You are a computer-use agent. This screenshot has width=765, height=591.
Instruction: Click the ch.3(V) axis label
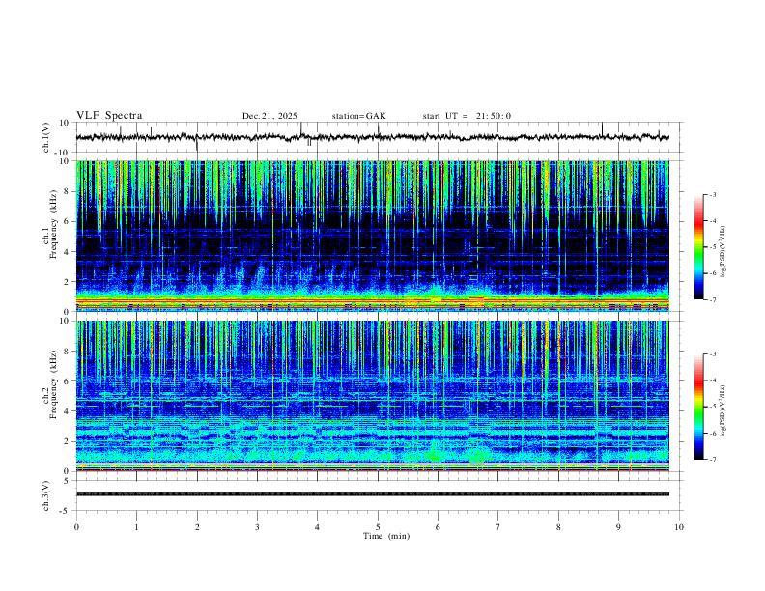[x=46, y=495]
